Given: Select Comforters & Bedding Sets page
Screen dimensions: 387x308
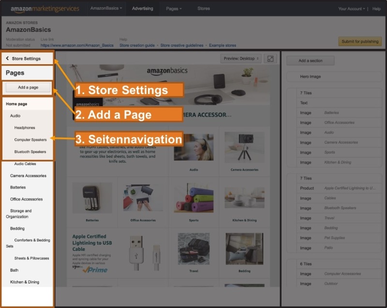Looking at the screenshot, I should click(28, 243).
